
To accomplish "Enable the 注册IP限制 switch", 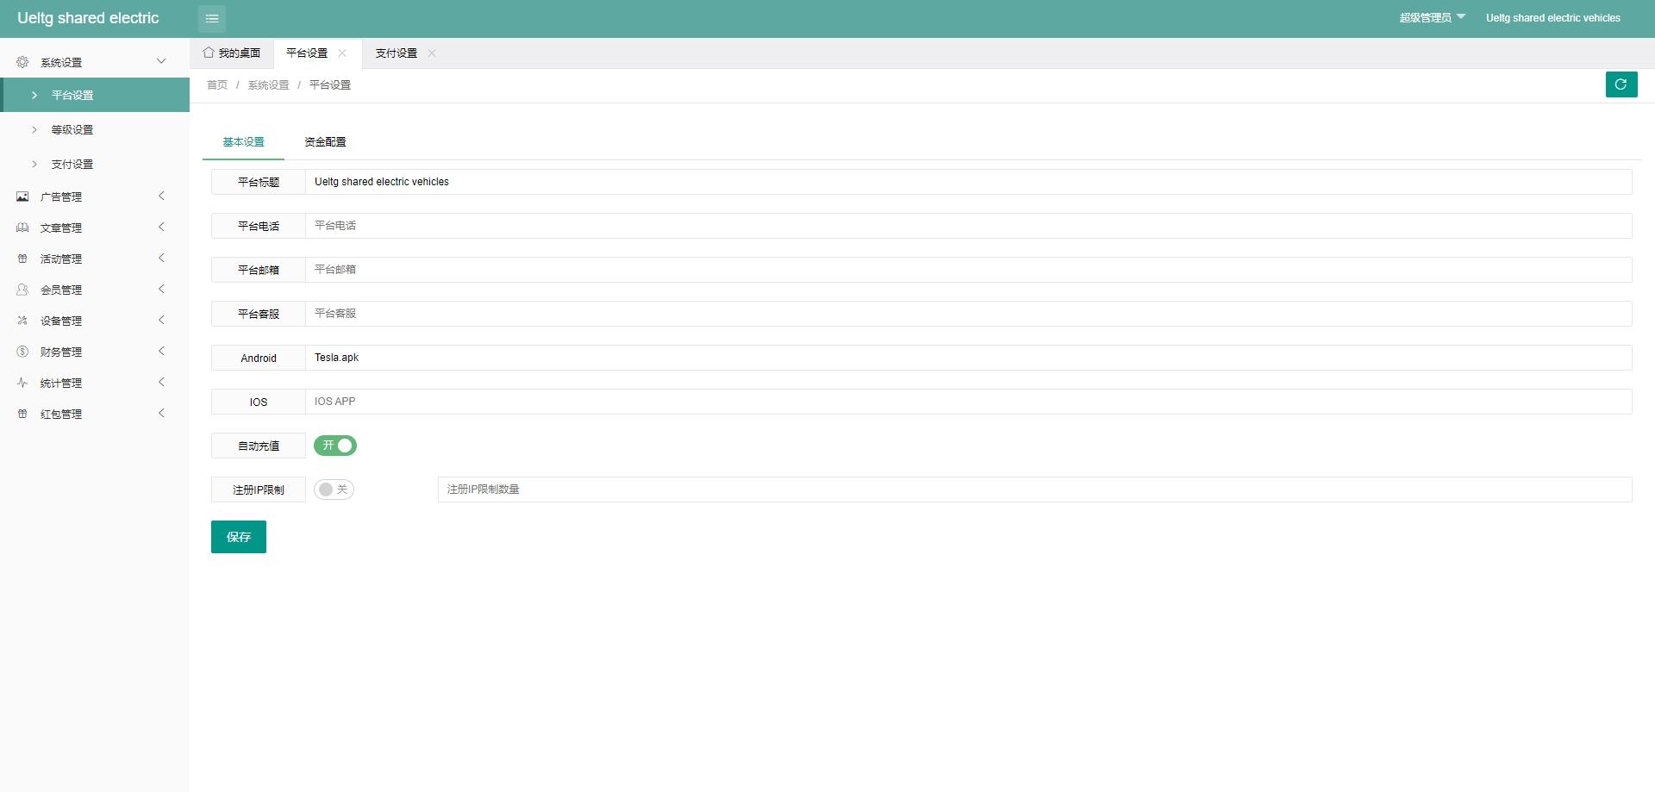I will click(334, 490).
